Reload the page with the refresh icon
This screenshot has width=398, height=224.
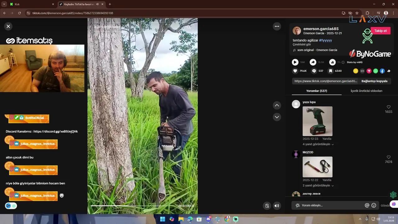[x=19, y=13]
